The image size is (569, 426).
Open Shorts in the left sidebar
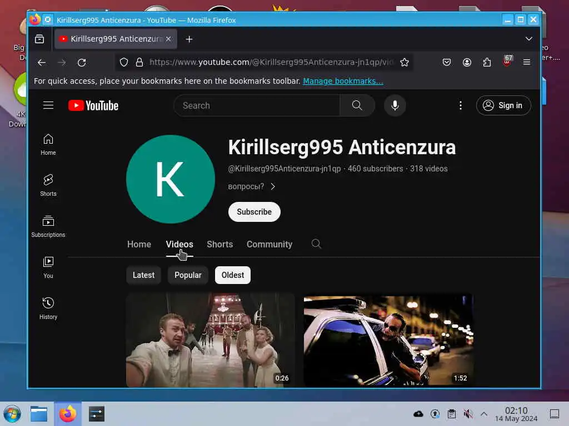tap(48, 185)
